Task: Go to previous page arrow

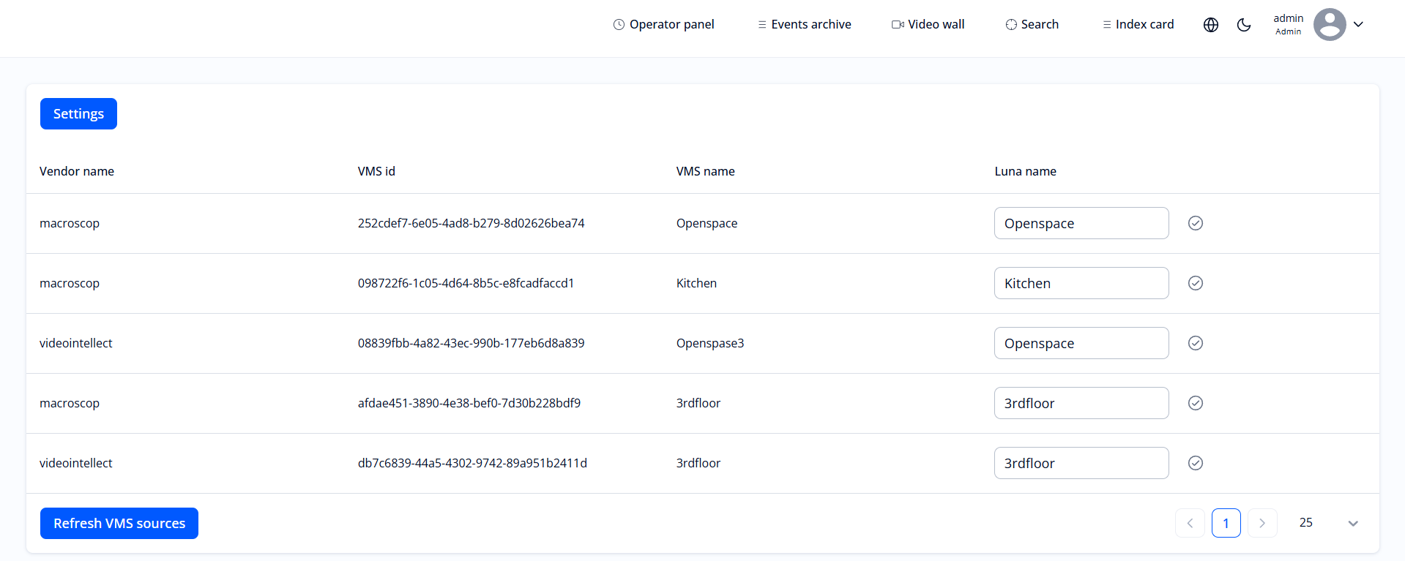Action: click(x=1190, y=523)
